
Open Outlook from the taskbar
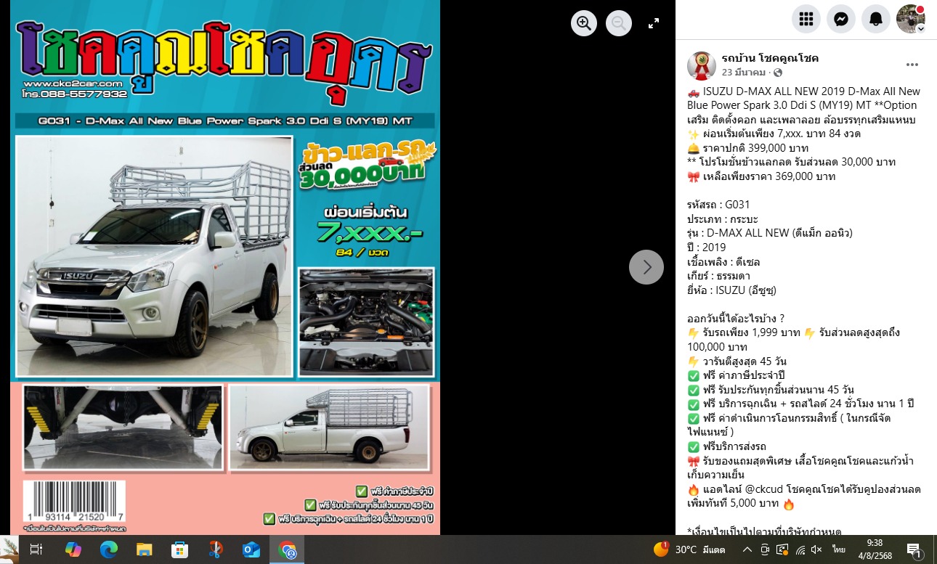pos(251,549)
